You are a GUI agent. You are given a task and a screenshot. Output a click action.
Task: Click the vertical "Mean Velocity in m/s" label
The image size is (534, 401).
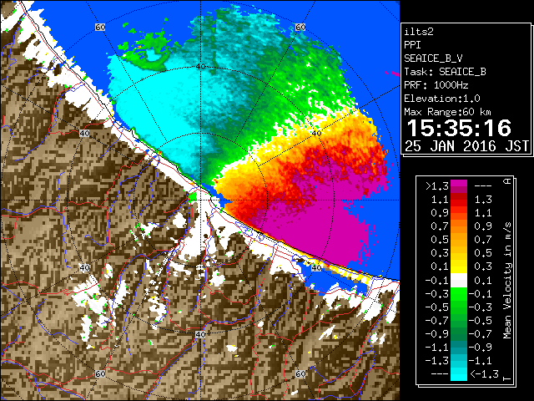pos(507,281)
